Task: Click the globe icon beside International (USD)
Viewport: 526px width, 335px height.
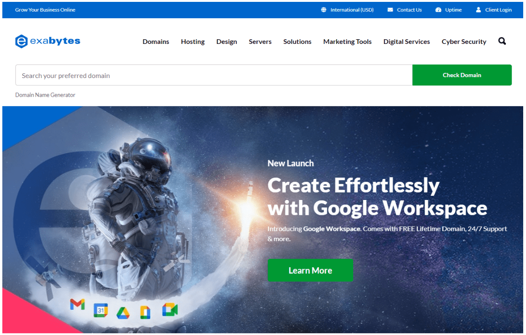Action: [x=324, y=10]
